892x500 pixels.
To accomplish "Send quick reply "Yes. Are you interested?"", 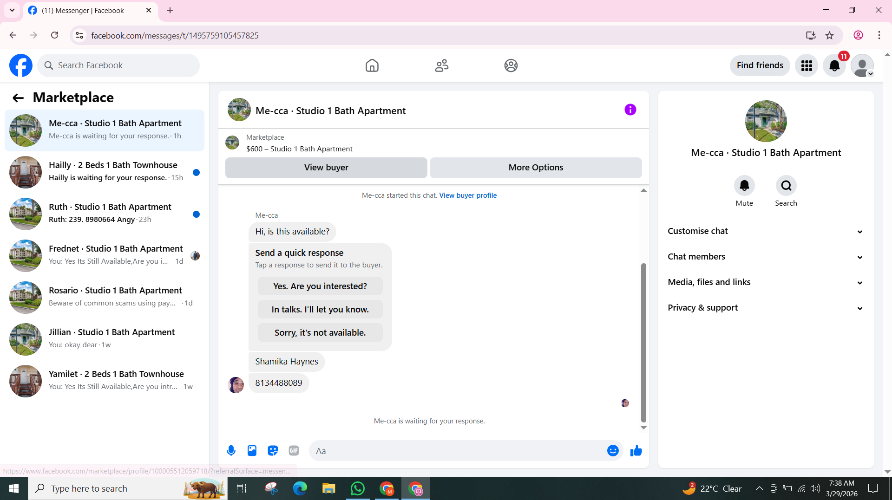I will click(320, 286).
